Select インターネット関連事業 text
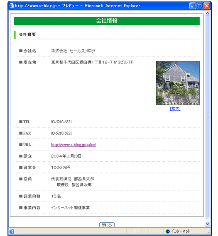Image resolution: width=218 pixels, height=236 pixels. pos(70,208)
